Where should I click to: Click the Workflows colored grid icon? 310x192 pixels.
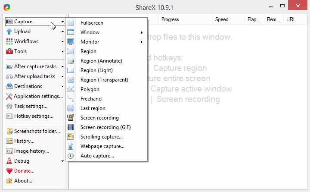click(9, 41)
